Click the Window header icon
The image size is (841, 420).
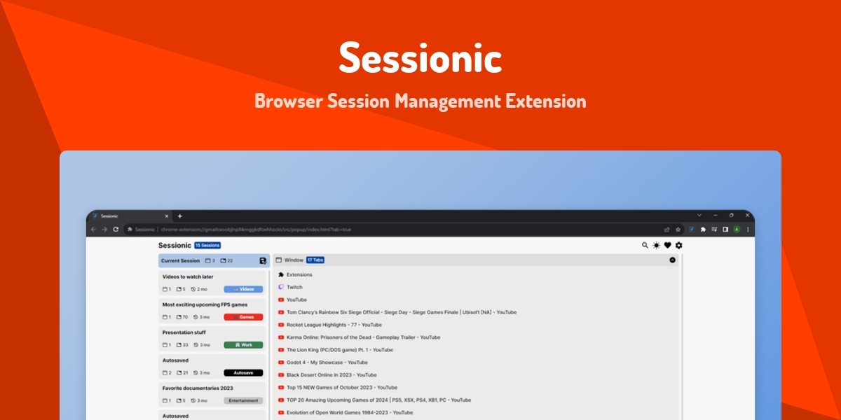(x=278, y=260)
